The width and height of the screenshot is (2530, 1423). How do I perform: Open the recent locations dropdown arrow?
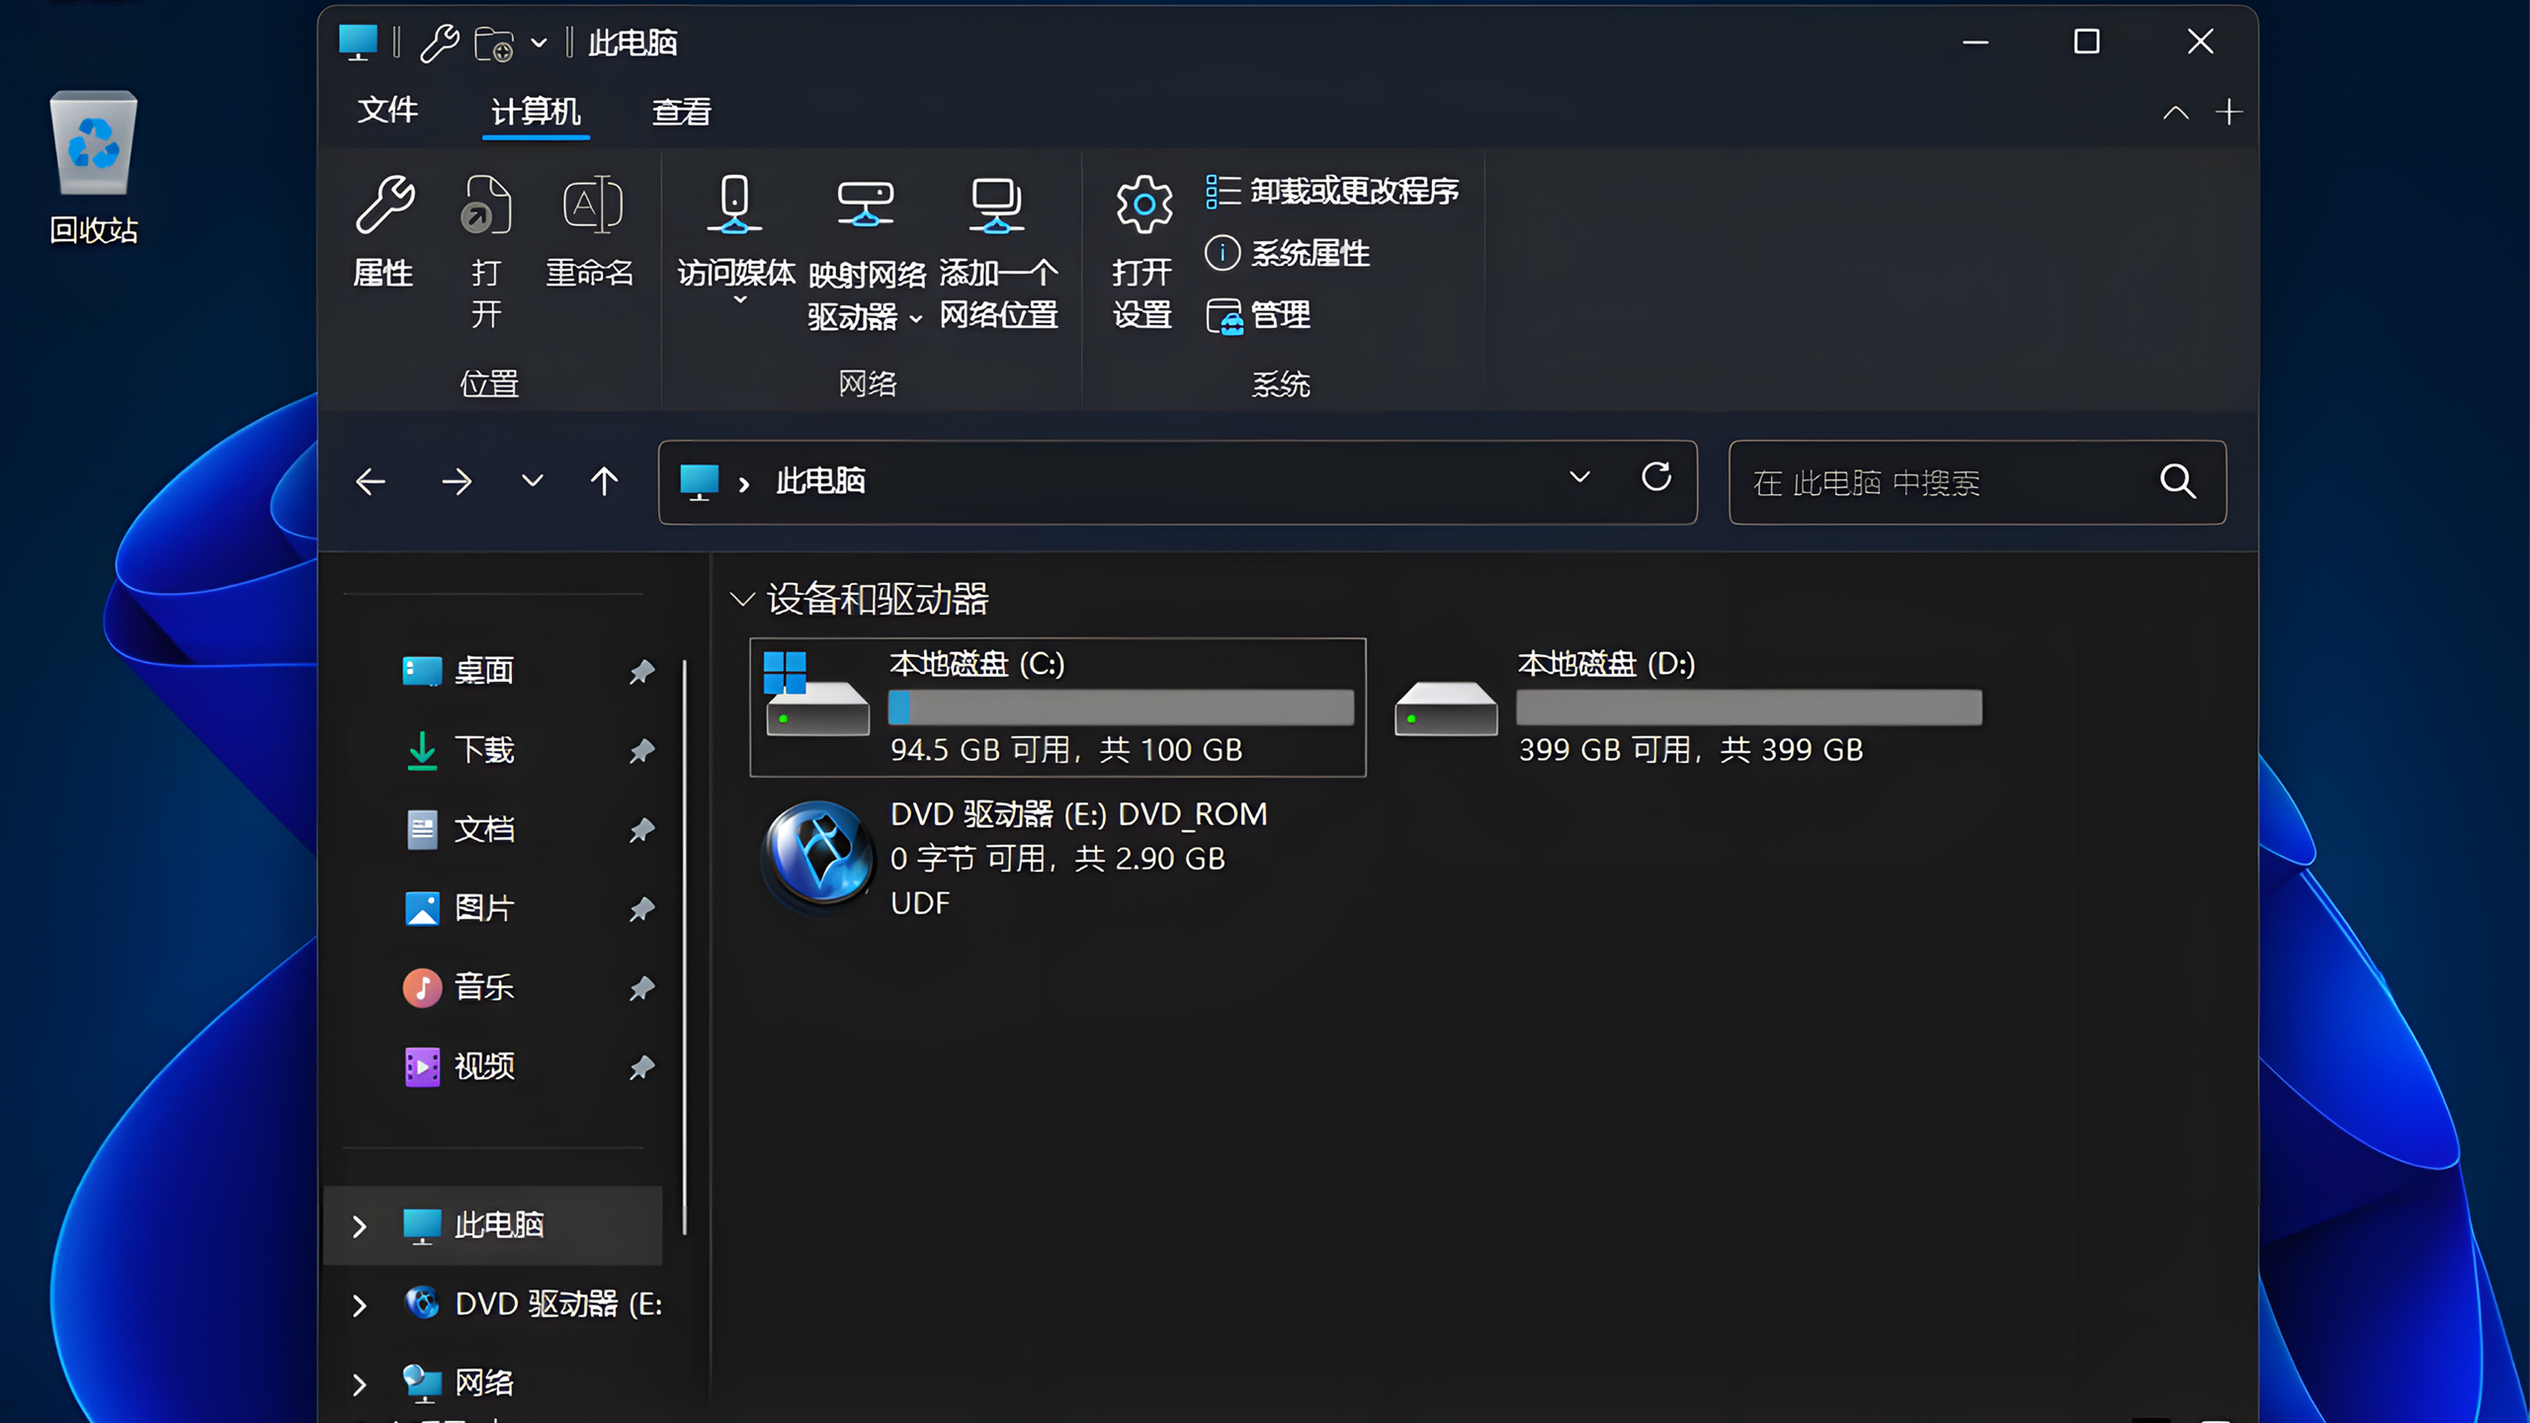click(533, 482)
